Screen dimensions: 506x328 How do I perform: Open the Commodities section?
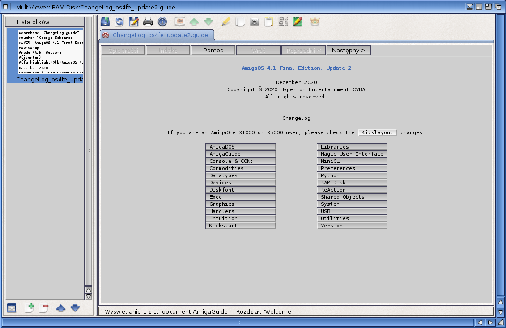pyautogui.click(x=240, y=168)
